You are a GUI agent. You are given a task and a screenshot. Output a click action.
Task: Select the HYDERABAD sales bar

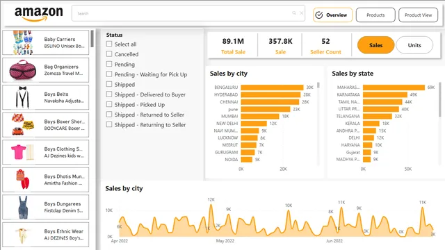270,94
